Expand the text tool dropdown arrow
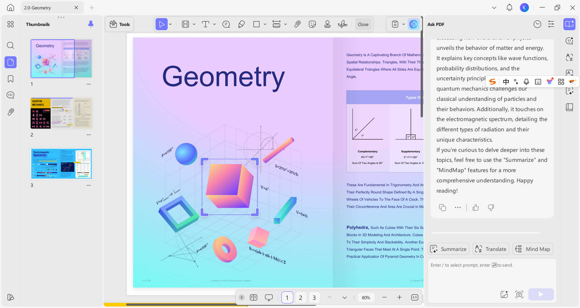The height and width of the screenshot is (308, 580). click(214, 24)
